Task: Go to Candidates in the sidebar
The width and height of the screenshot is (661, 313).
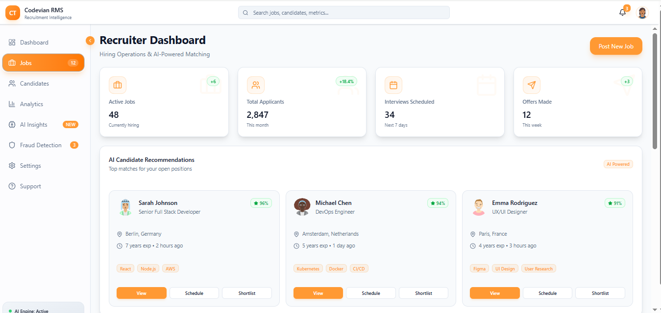Action: pos(34,84)
